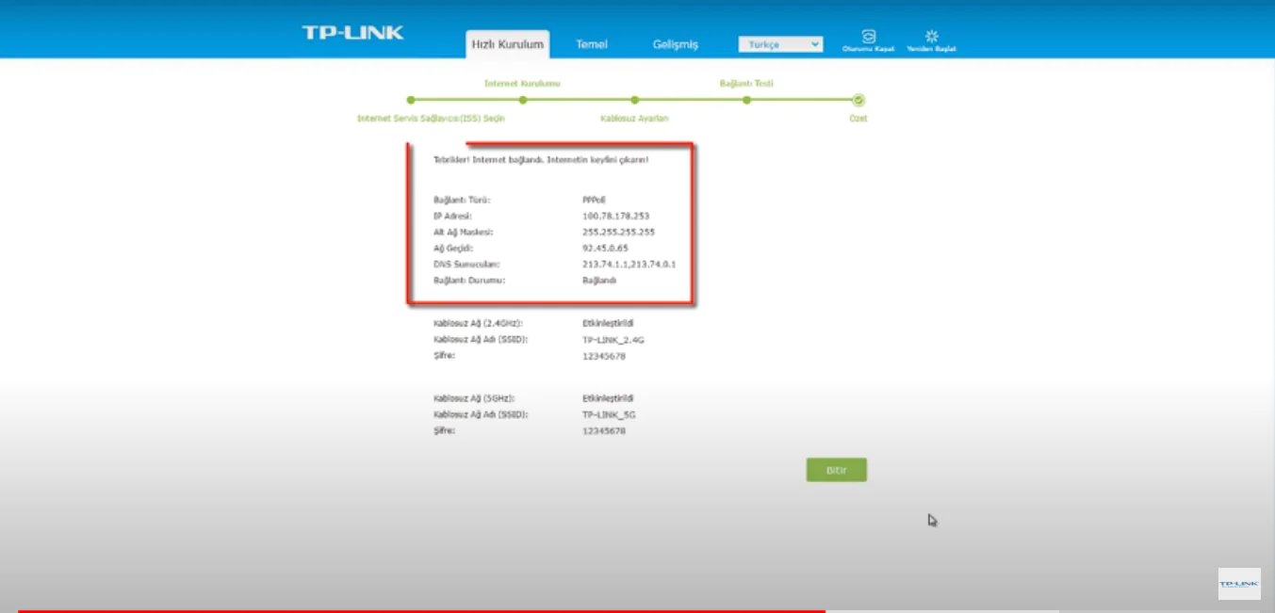The height and width of the screenshot is (613, 1275).
Task: Click the IP address 100.78.178.253
Action: 615,216
